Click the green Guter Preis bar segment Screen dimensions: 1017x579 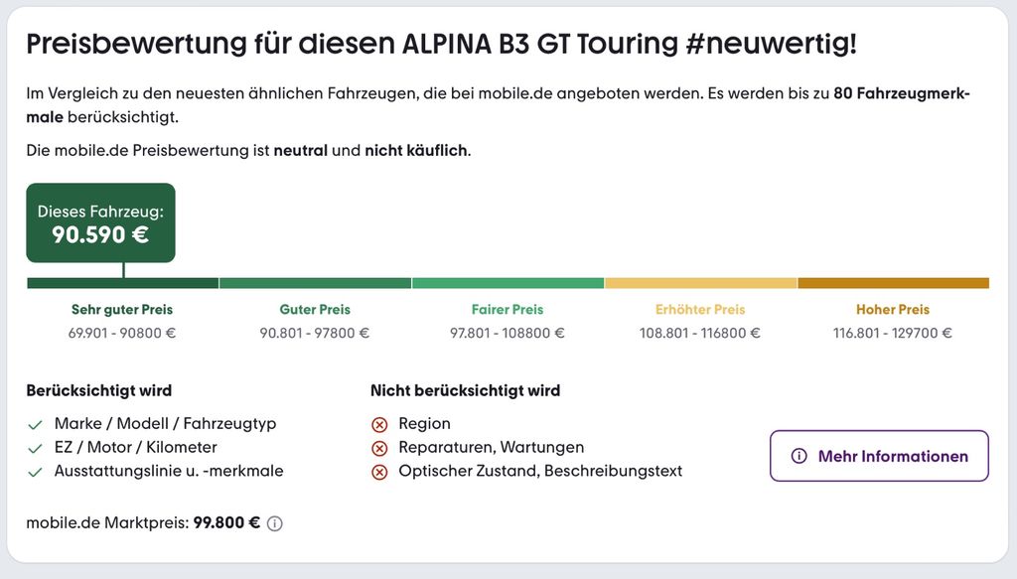pos(315,283)
